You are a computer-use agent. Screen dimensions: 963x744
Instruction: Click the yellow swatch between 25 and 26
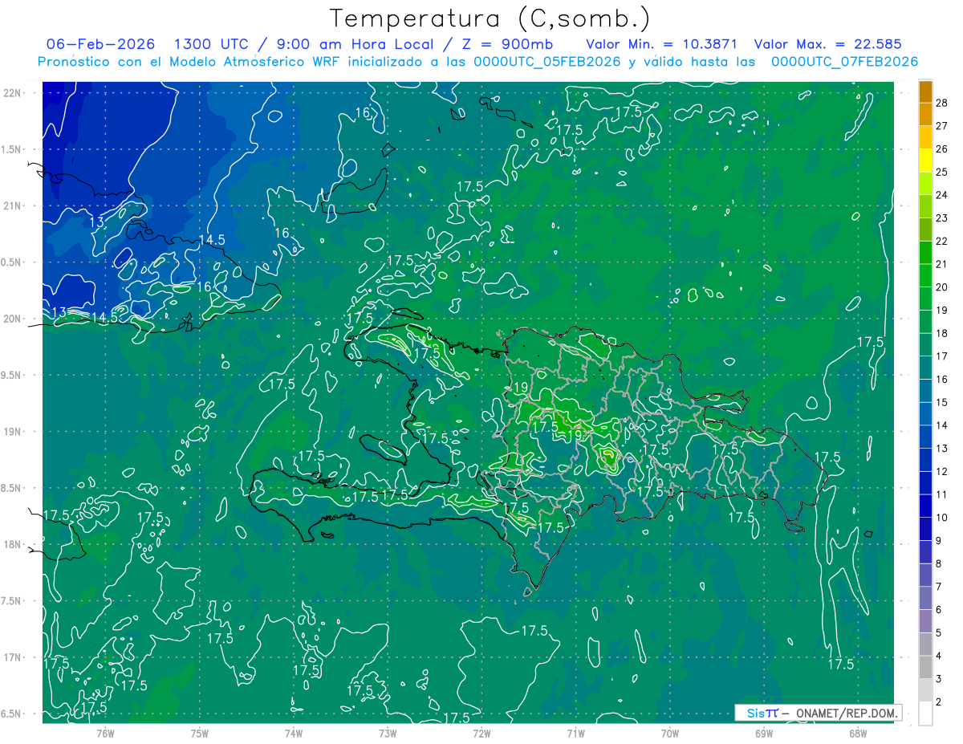[x=925, y=160]
